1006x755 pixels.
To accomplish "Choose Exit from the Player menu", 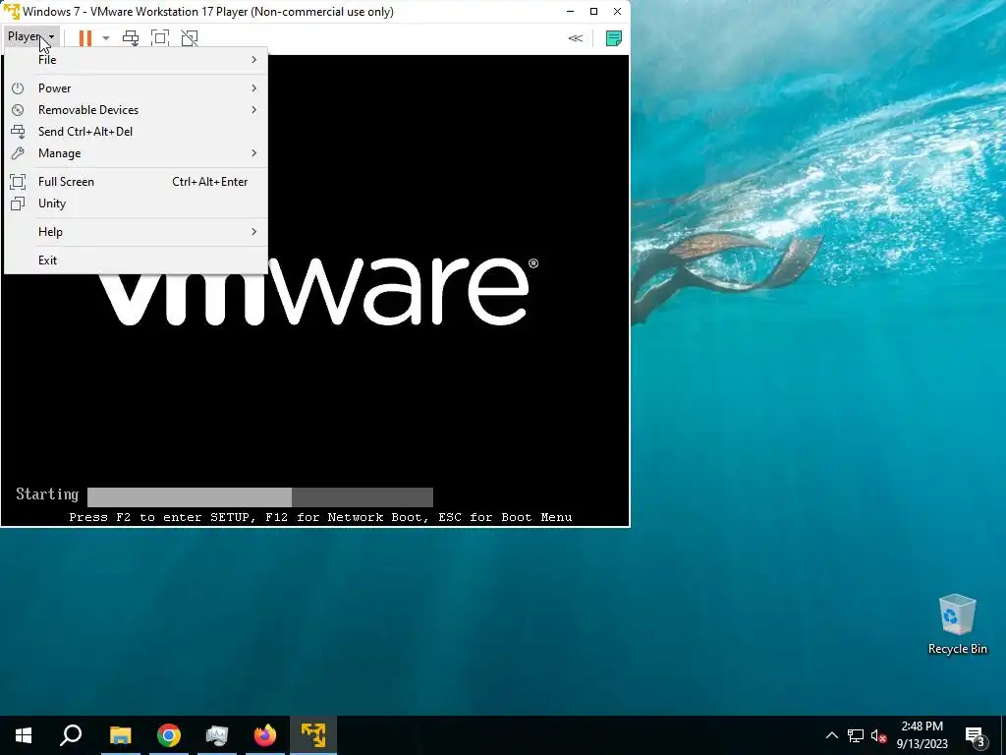I will [x=136, y=260].
